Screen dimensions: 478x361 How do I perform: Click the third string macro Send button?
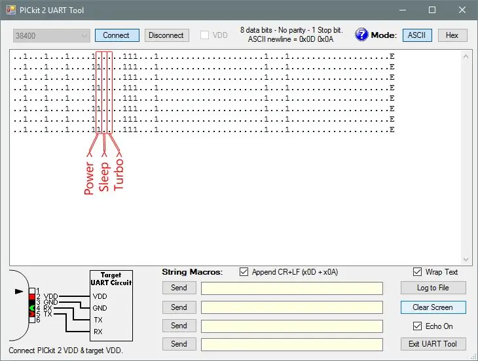(x=179, y=326)
